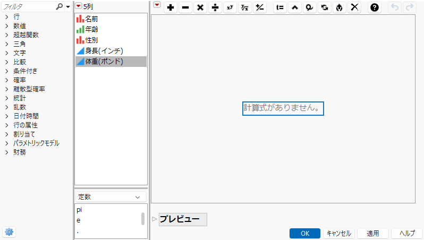The image size is (424, 240).
Task: Click the キャンセル button
Action: [339, 234]
